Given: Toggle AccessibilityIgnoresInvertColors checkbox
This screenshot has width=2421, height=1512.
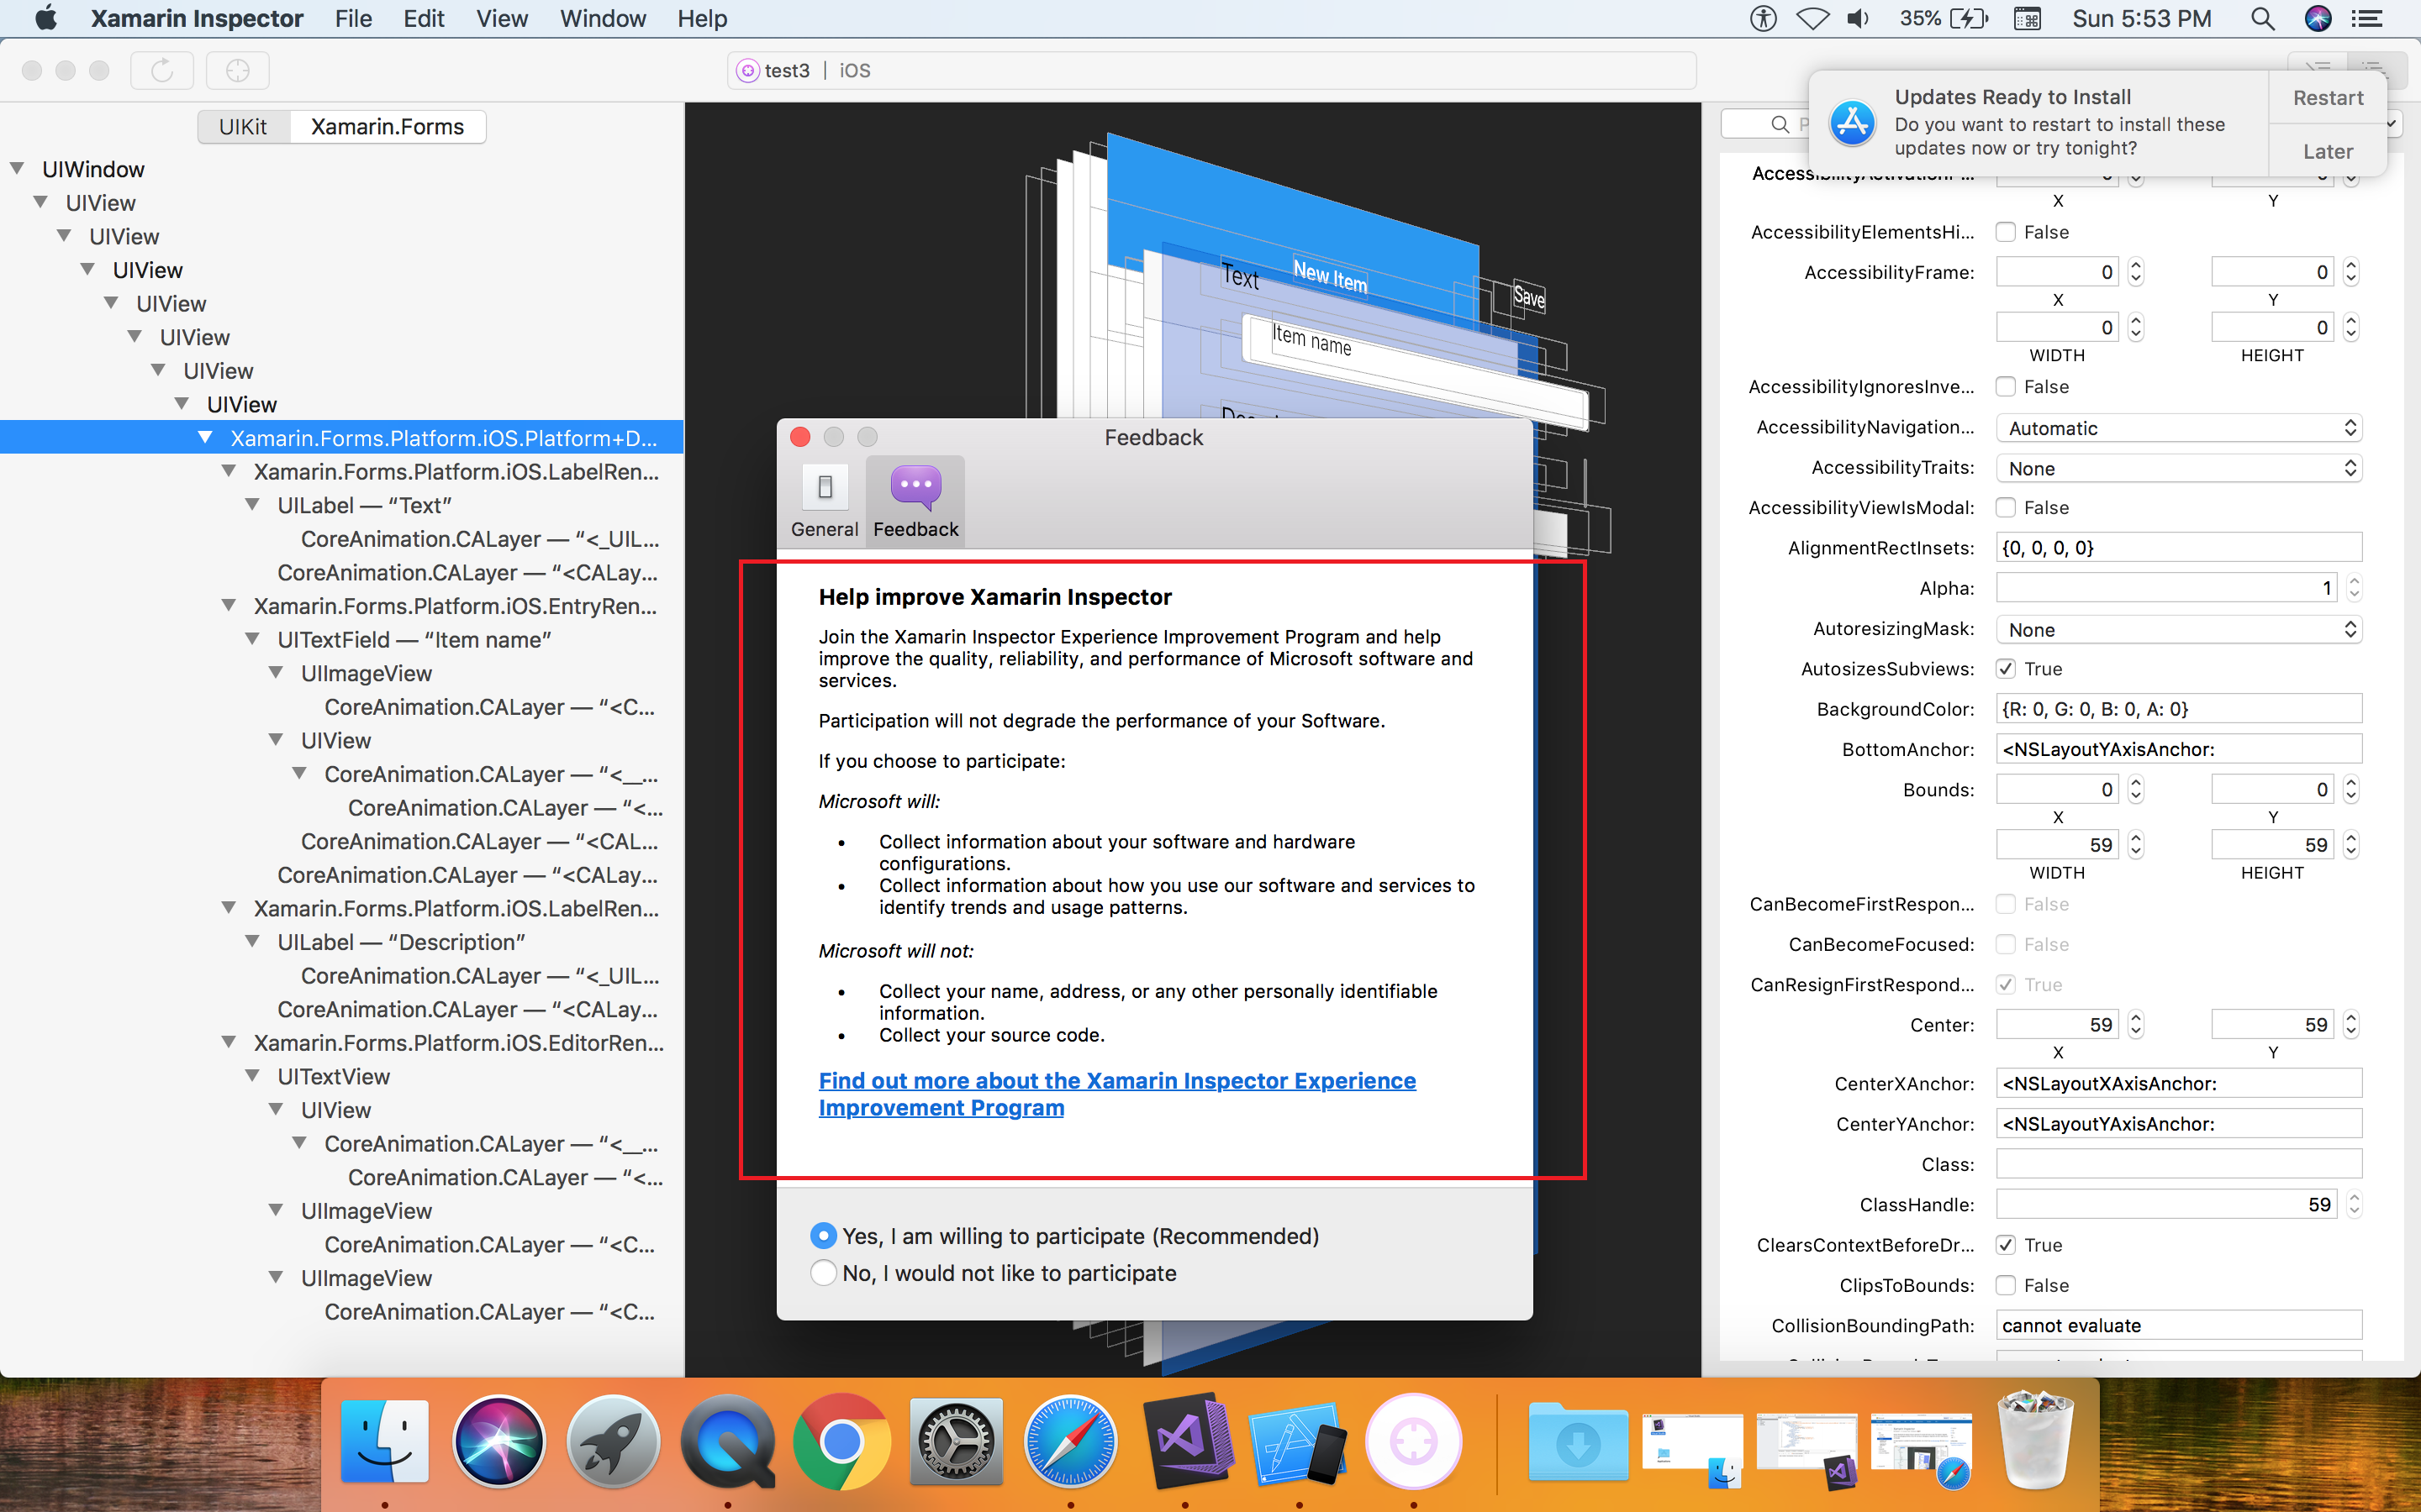Looking at the screenshot, I should 2005,387.
